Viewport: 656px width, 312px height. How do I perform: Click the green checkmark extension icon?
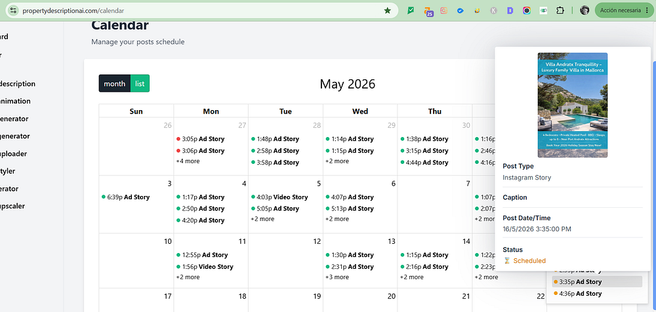click(x=411, y=10)
